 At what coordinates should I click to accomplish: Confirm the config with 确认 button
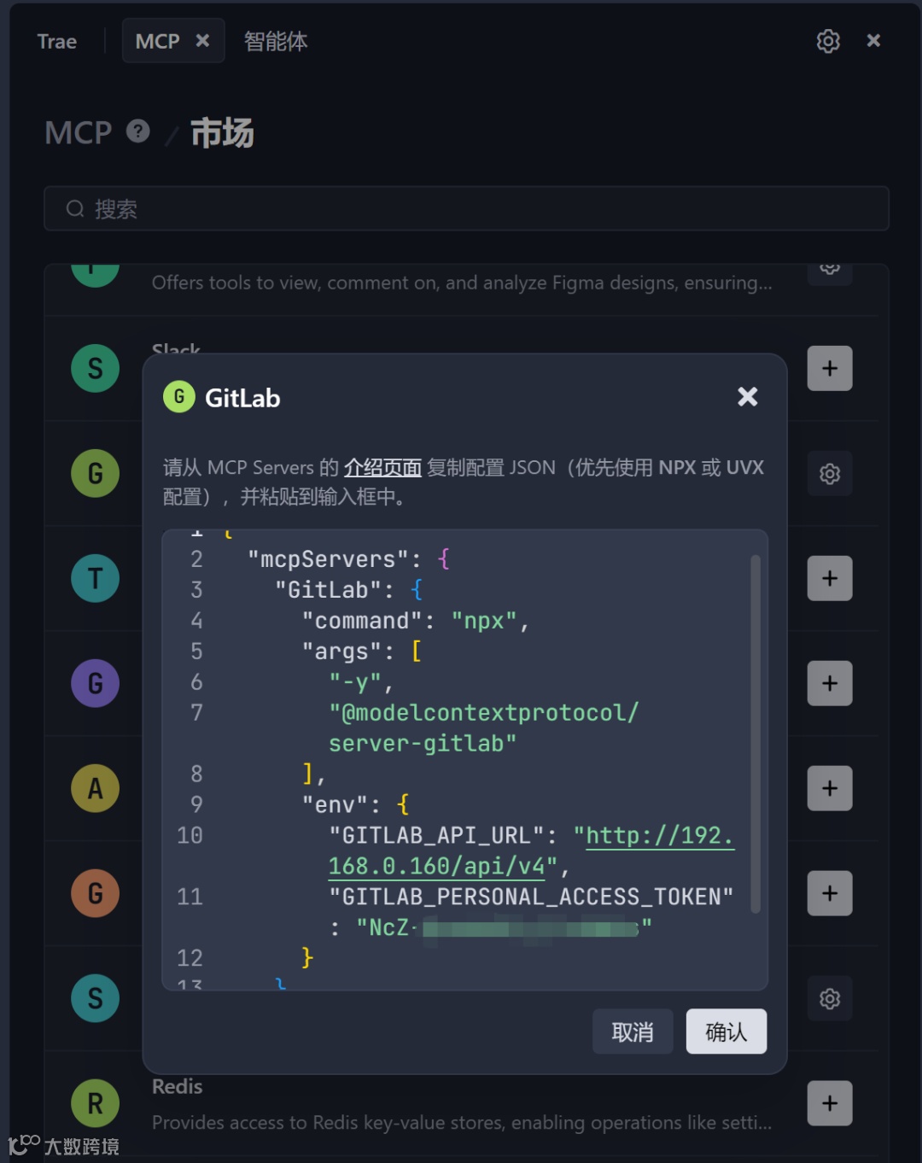click(x=727, y=1032)
